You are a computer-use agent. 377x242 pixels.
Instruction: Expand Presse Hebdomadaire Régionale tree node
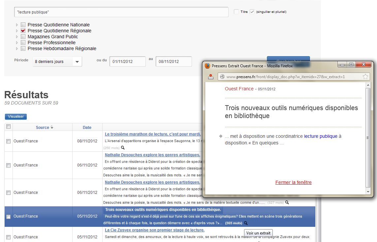click(17, 48)
